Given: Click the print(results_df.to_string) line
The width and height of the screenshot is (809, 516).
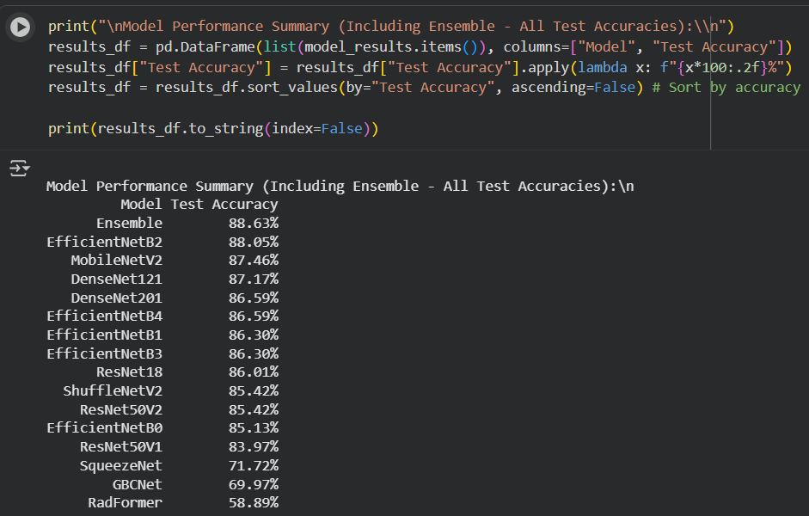Looking at the screenshot, I should [x=213, y=128].
